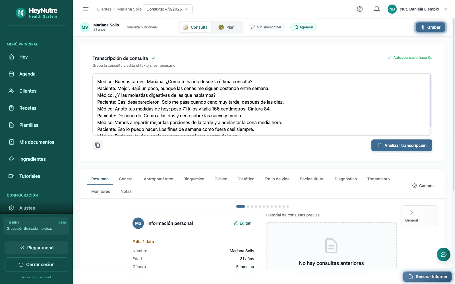The image size is (455, 284).
Task: Open the Aviso de privacidad link
Action: click(36, 277)
